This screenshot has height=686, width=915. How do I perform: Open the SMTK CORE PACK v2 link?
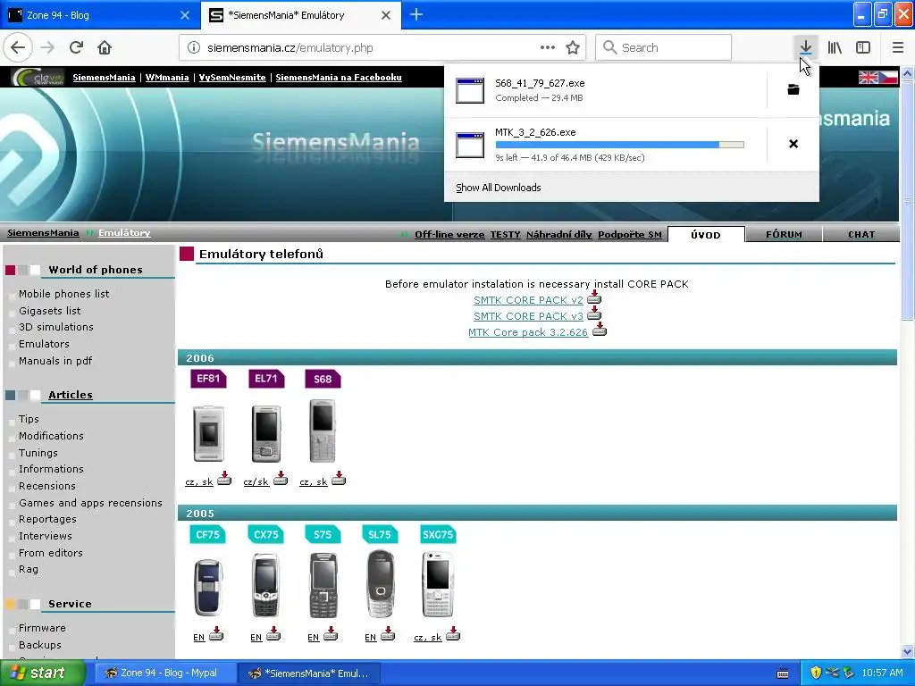click(x=528, y=300)
